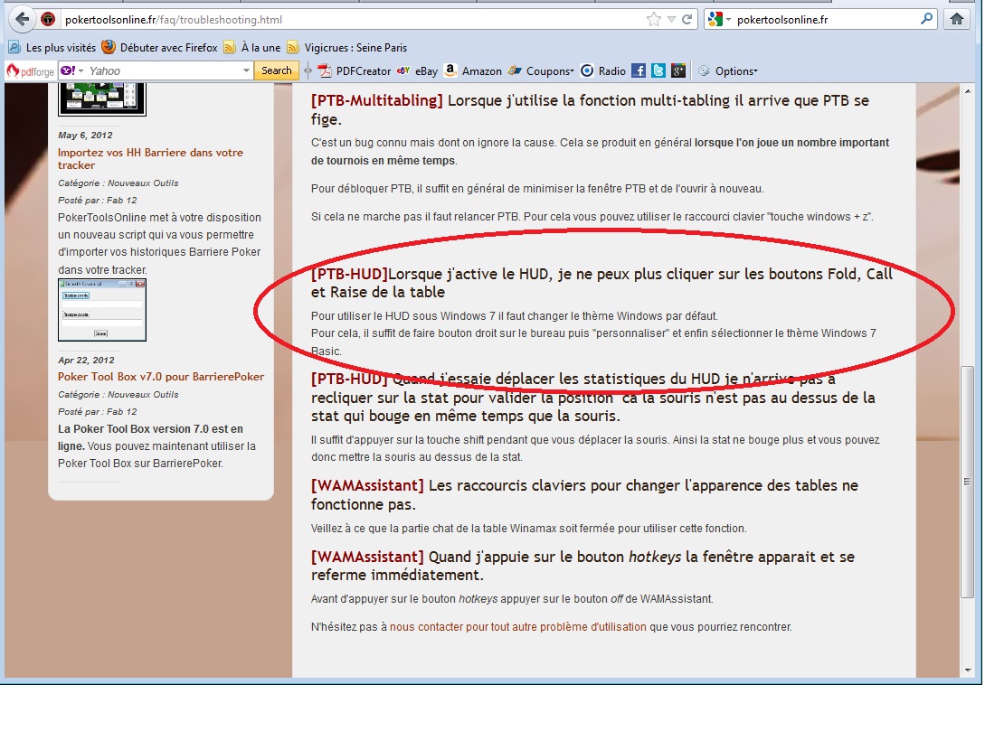The image size is (985, 750).
Task: Open the Importez vos HH Barriere article link
Action: click(150, 159)
